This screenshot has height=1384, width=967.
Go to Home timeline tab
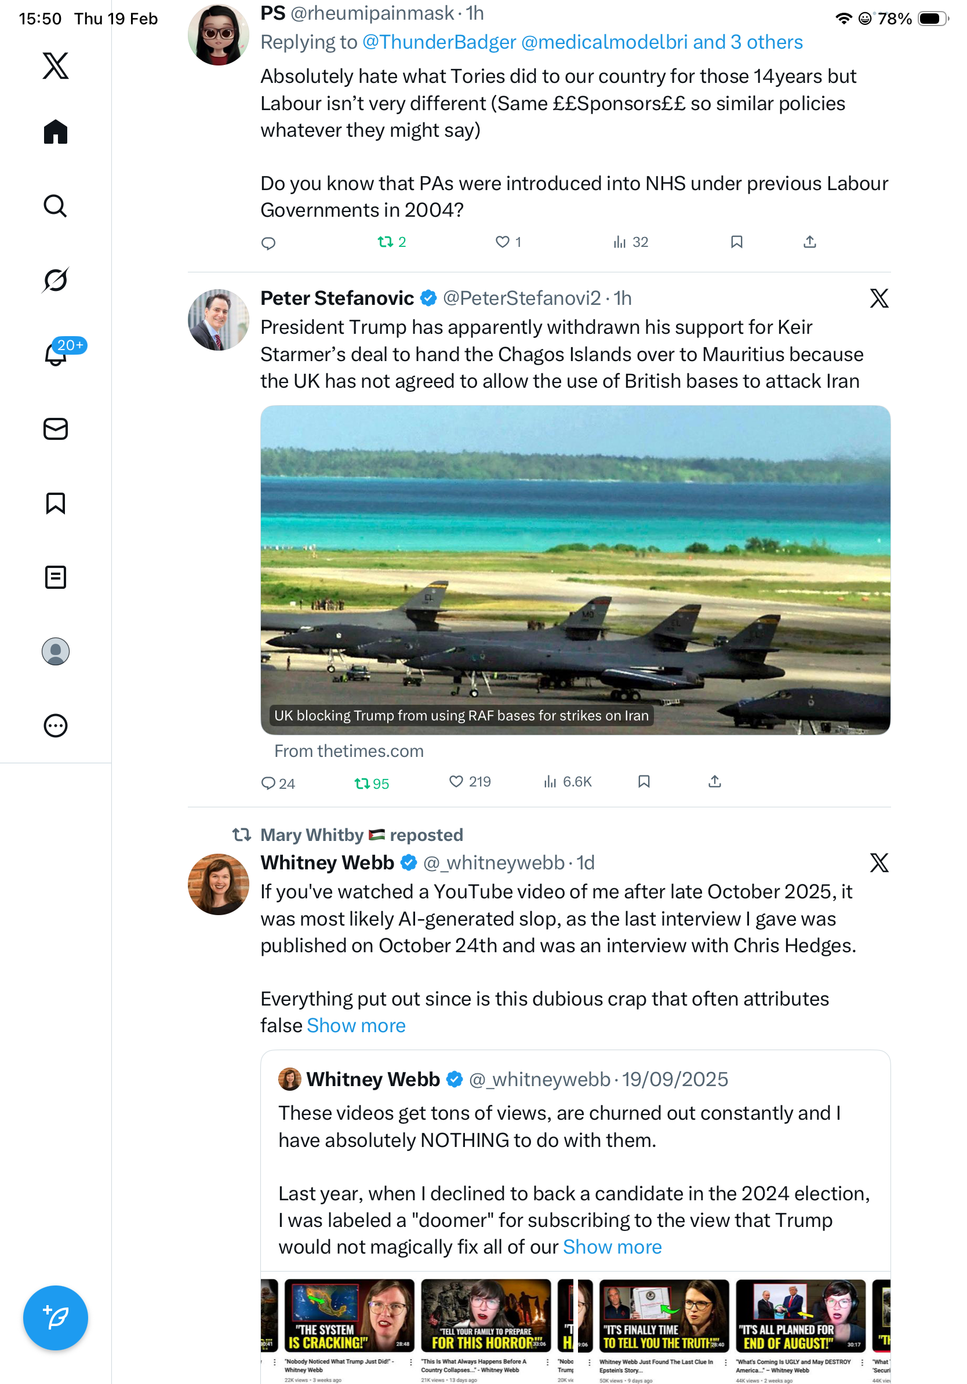55,132
